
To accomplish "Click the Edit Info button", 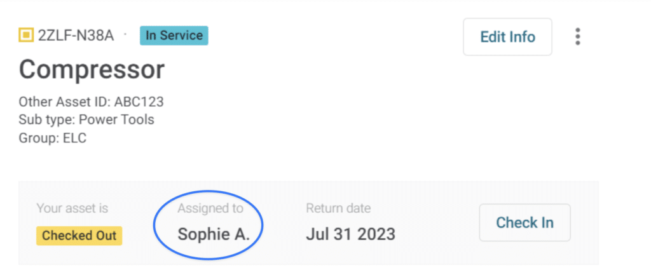I will tap(507, 37).
